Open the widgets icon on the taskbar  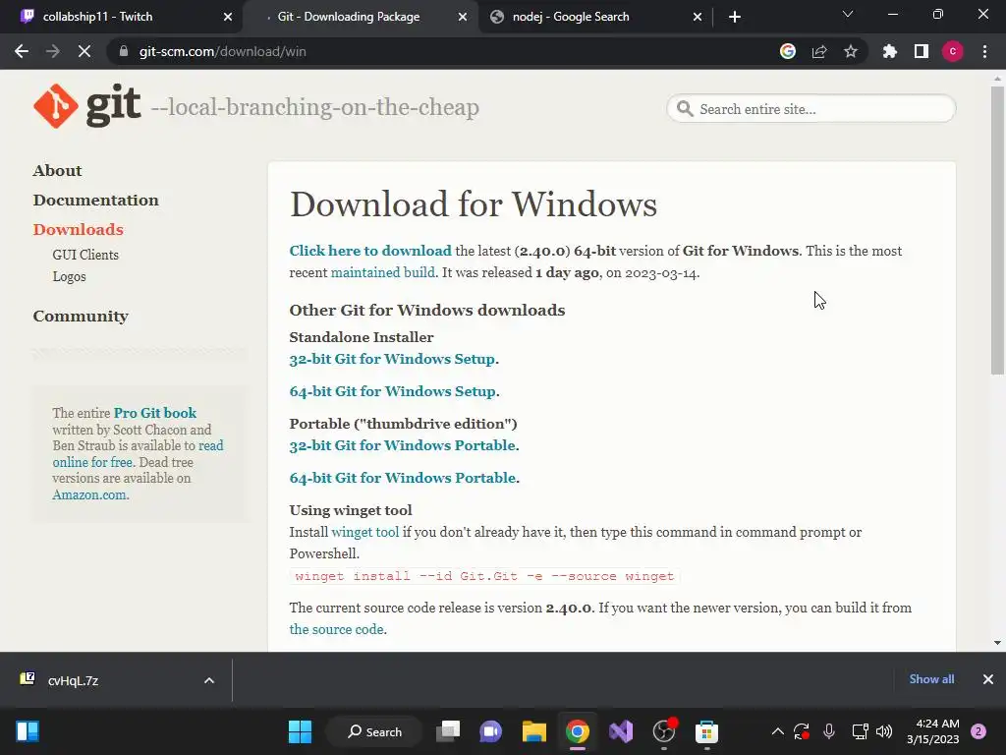pos(28,731)
